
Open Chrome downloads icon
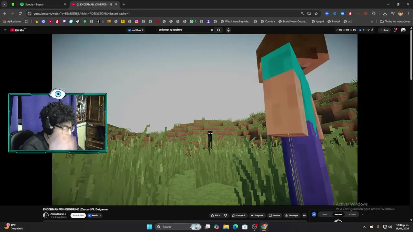click(x=385, y=14)
